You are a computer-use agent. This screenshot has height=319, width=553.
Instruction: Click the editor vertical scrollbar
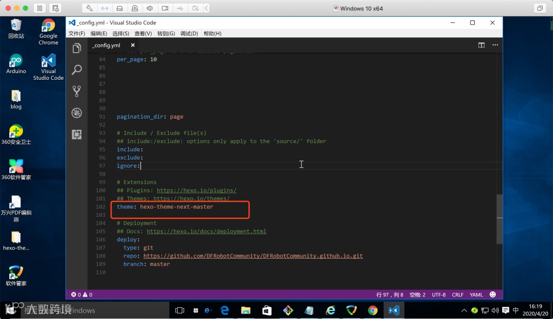[499, 219]
